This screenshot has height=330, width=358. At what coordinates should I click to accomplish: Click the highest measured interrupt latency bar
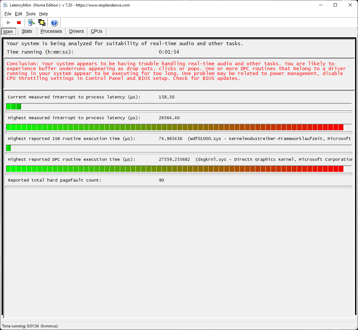click(x=179, y=127)
